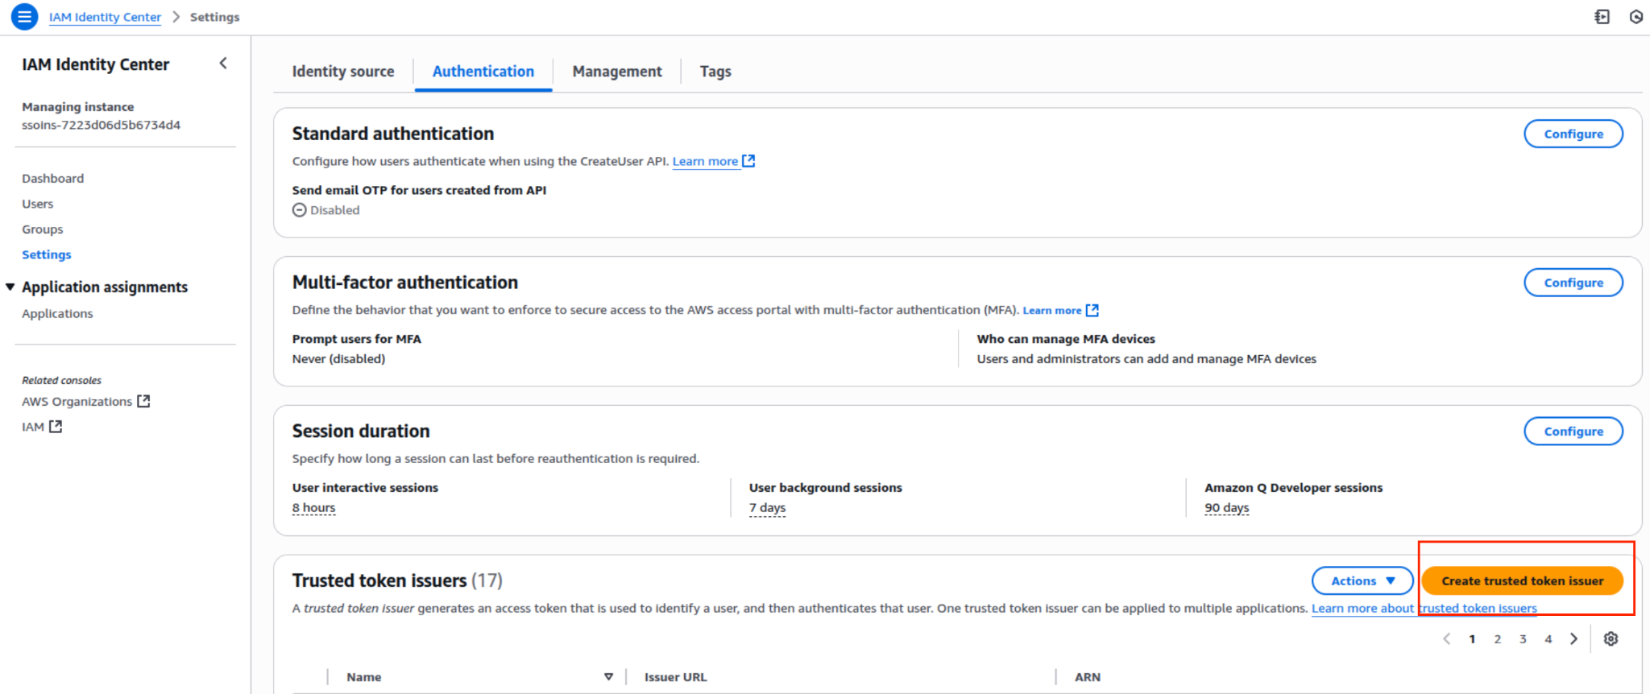1650x694 pixels.
Task: Collapse the Application assignments section
Action: pyautogui.click(x=10, y=287)
